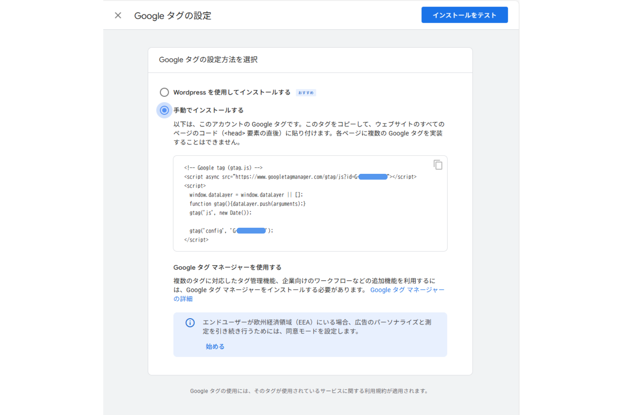Image resolution: width=623 pixels, height=415 pixels.
Task: Click the Google タグの設定 title
Action: (x=173, y=16)
